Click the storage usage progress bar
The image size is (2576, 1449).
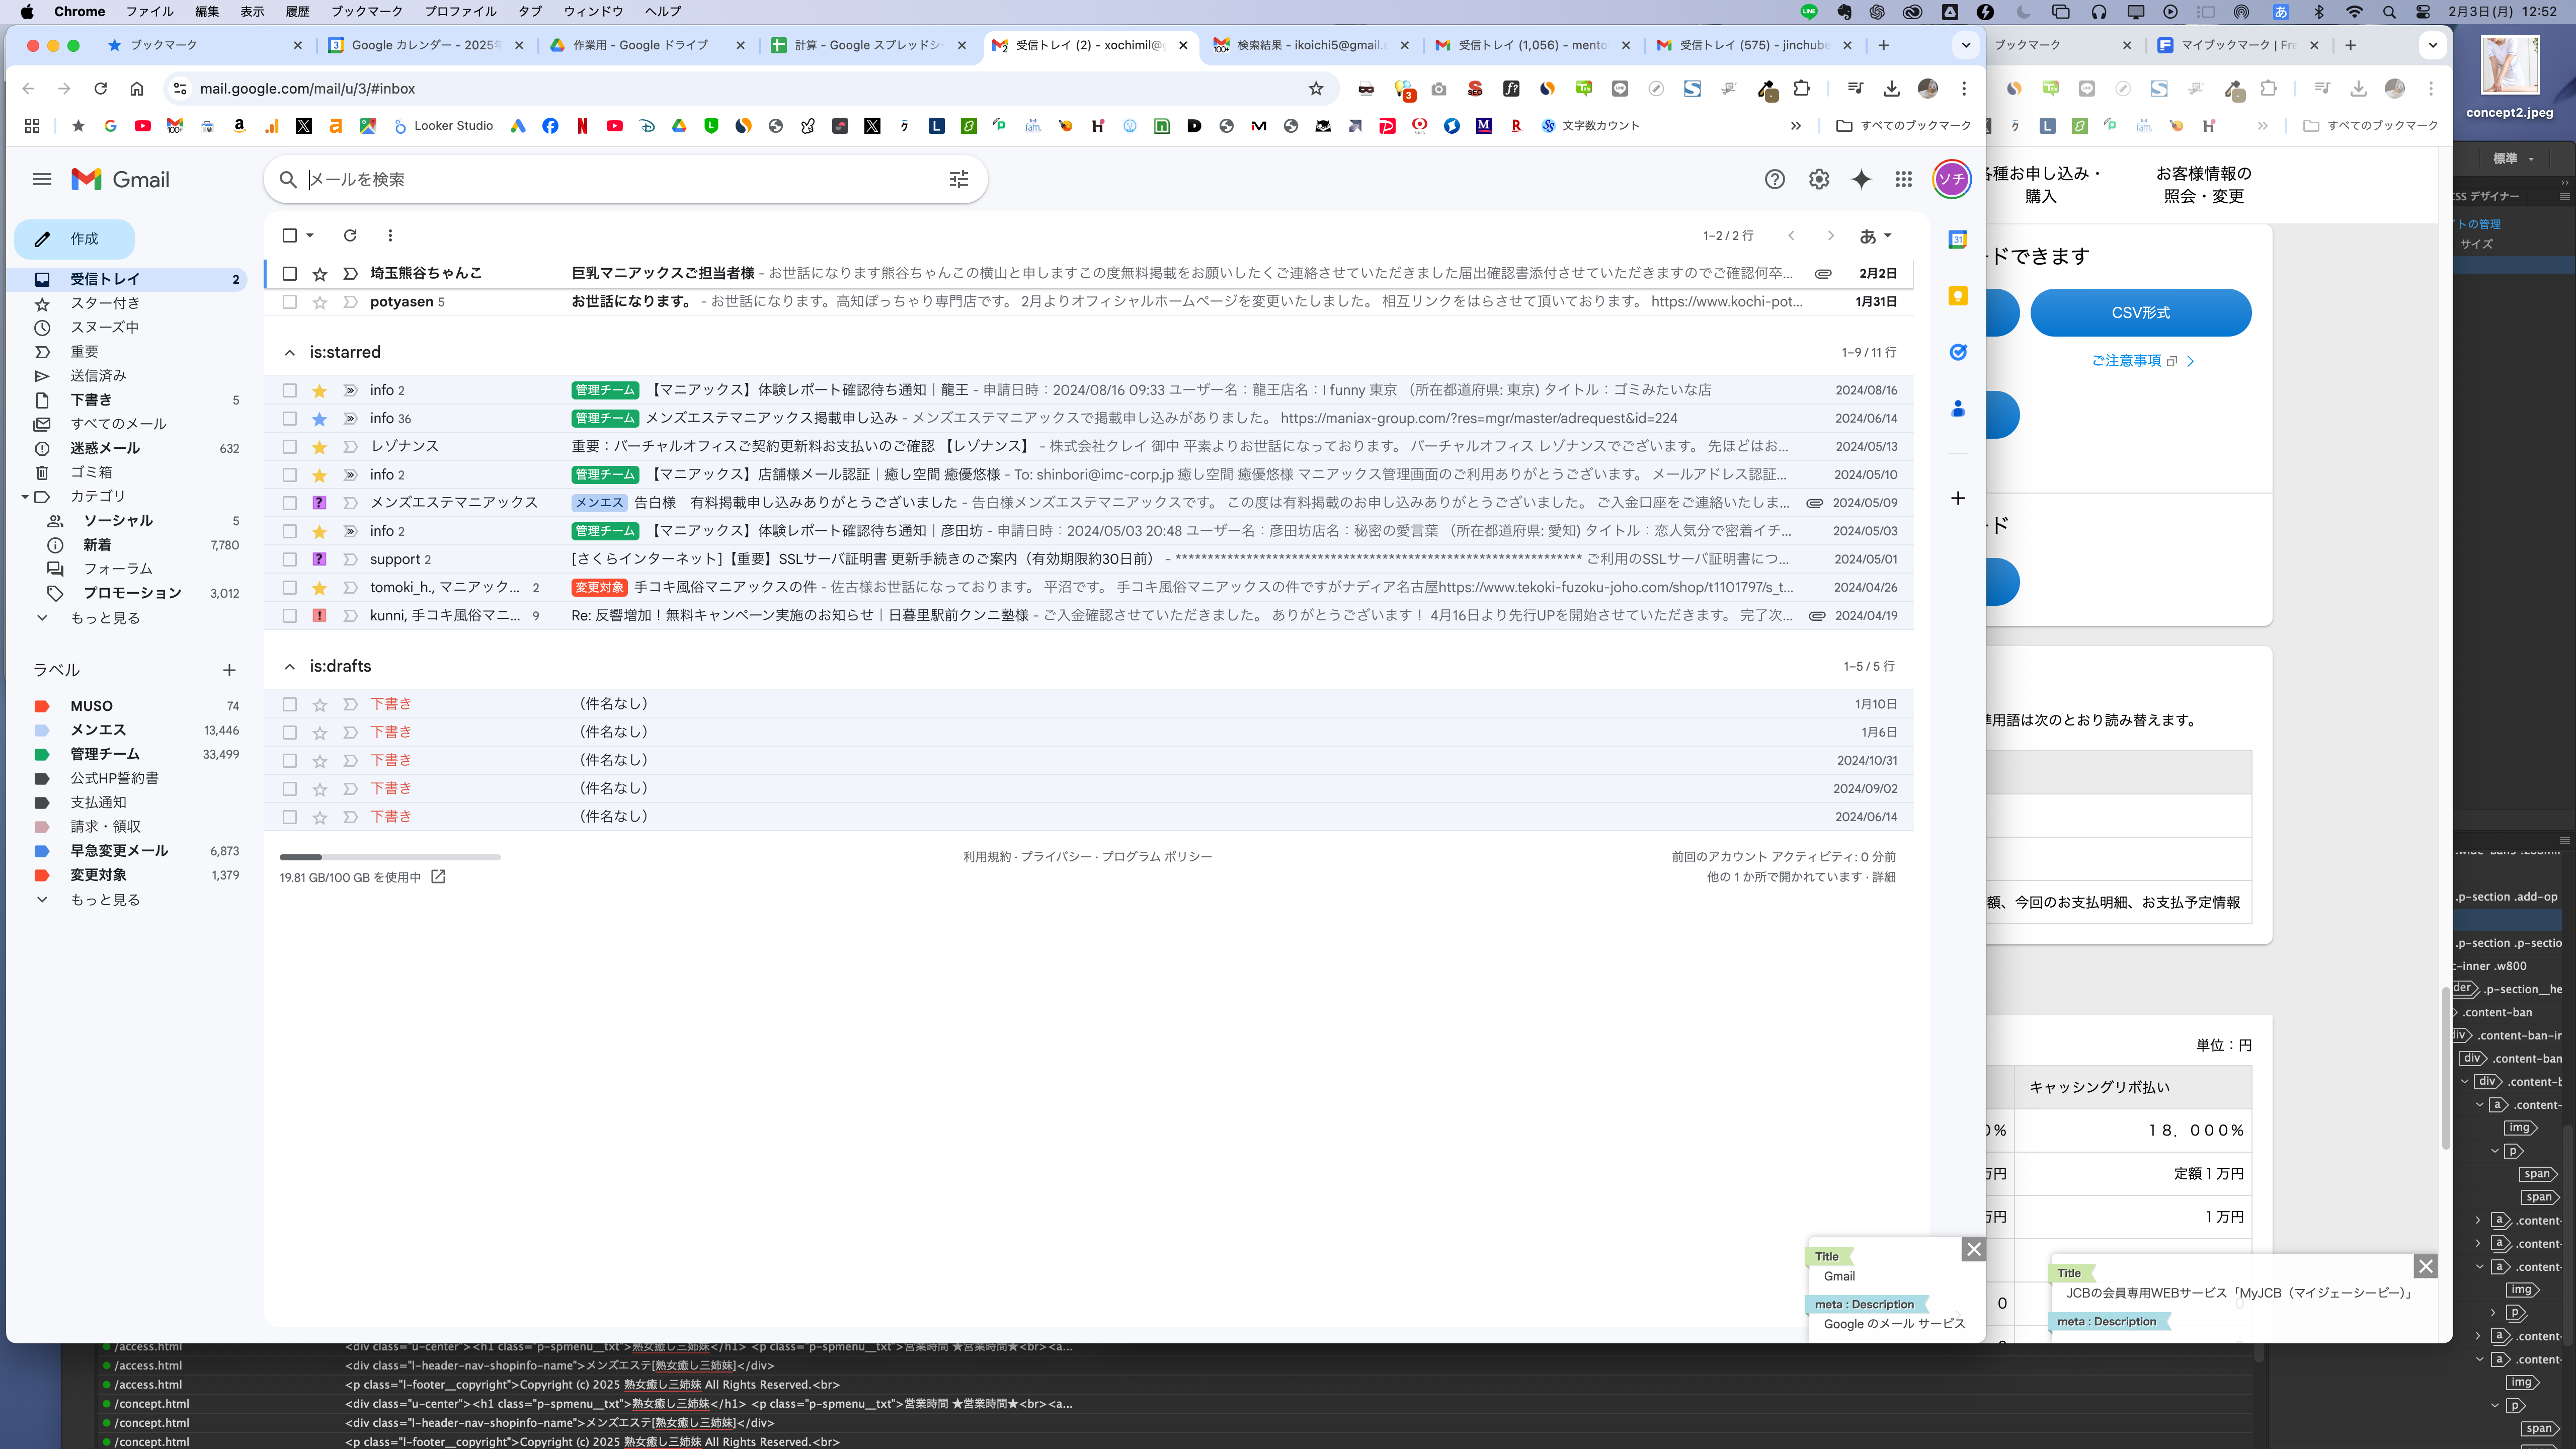coord(390,857)
